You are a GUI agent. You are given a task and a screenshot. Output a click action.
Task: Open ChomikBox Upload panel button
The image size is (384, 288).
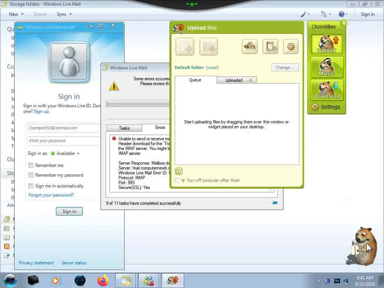(327, 44)
